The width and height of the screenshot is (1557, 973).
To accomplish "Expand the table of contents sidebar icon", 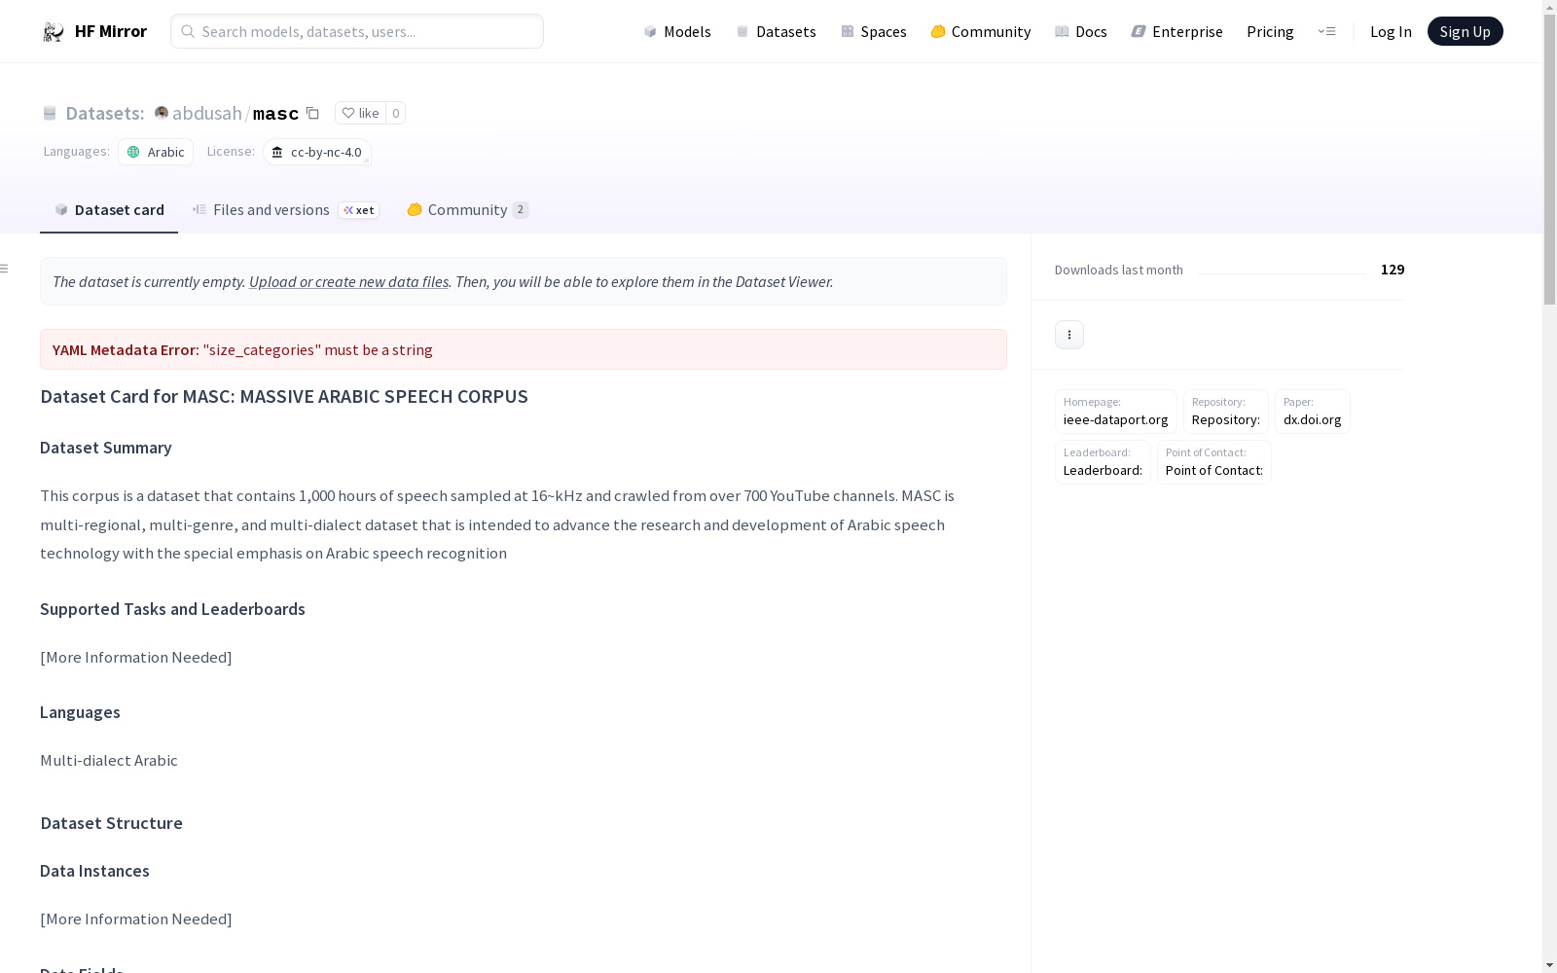I will point(5,269).
